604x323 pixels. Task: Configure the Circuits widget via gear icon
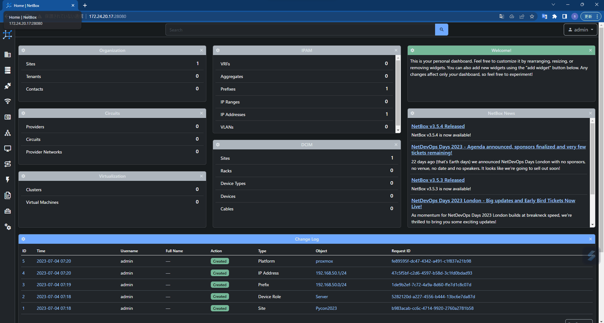click(23, 113)
